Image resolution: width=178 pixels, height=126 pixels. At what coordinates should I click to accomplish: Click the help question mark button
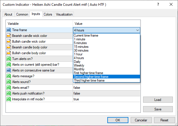point(158,5)
